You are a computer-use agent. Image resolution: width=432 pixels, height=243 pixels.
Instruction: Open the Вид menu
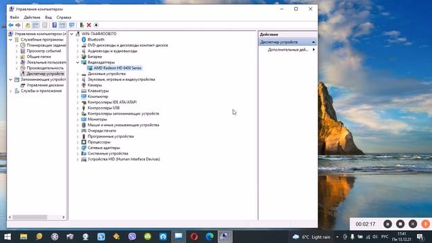pos(49,18)
